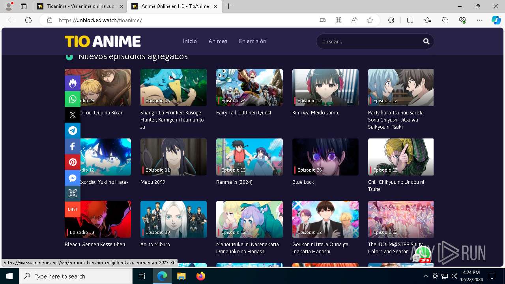The height and width of the screenshot is (284, 505).
Task: Click Blue Lock title link
Action: pos(303,182)
